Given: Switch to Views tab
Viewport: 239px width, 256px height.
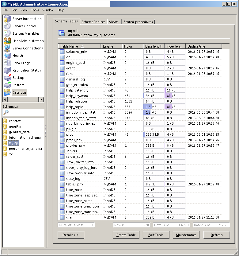Looking at the screenshot, I should click(114, 22).
